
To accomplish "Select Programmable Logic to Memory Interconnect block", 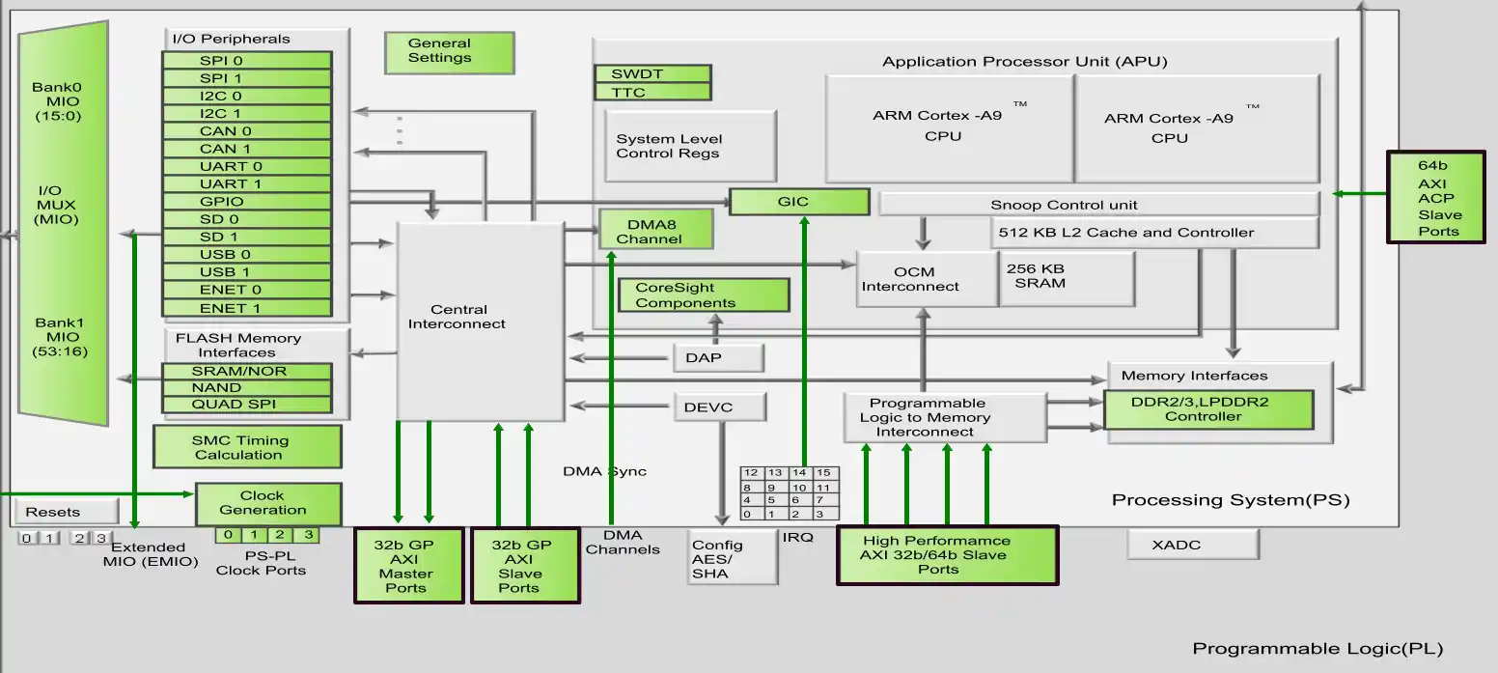I will (x=945, y=417).
